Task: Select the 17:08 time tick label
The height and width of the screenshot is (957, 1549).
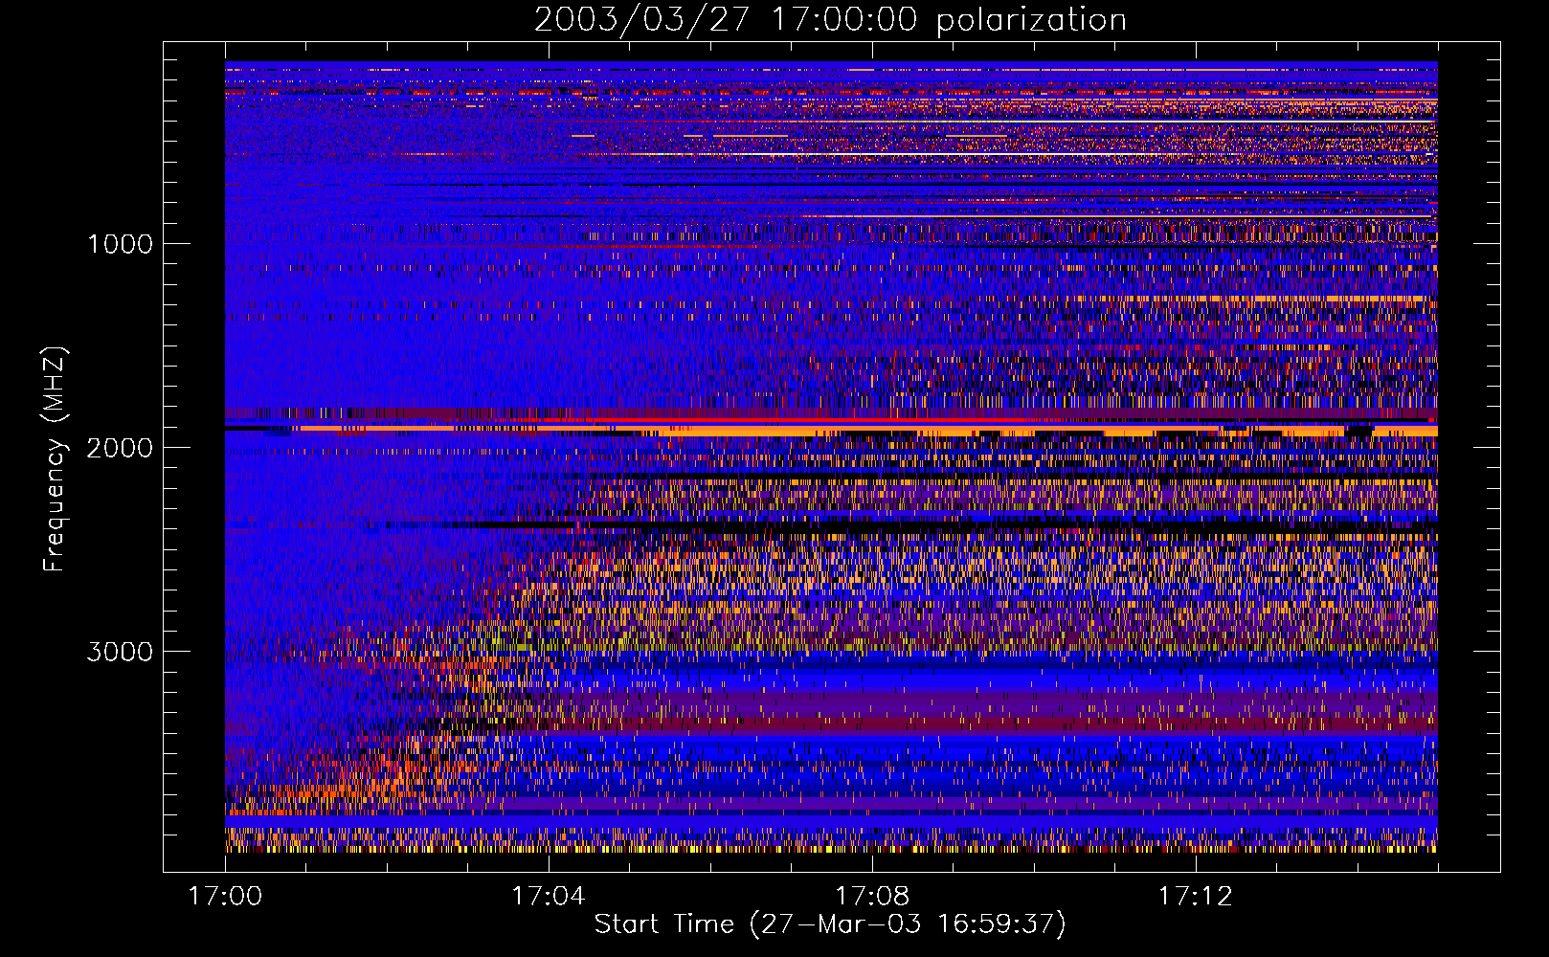Action: click(872, 897)
